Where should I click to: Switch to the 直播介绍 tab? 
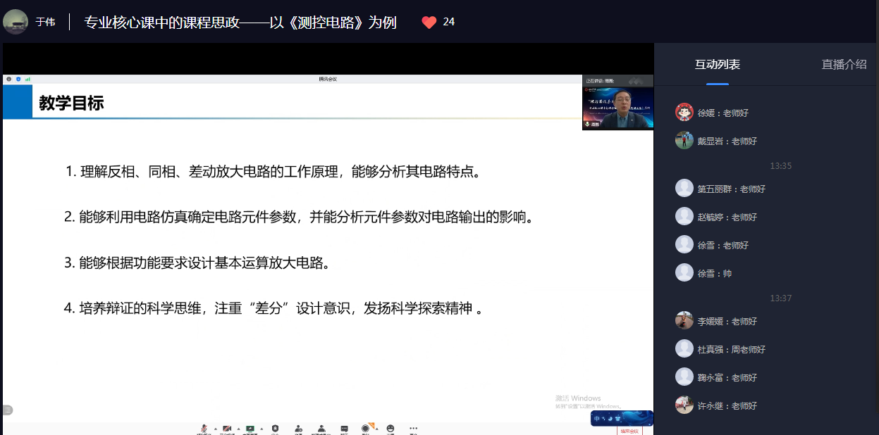(x=843, y=64)
